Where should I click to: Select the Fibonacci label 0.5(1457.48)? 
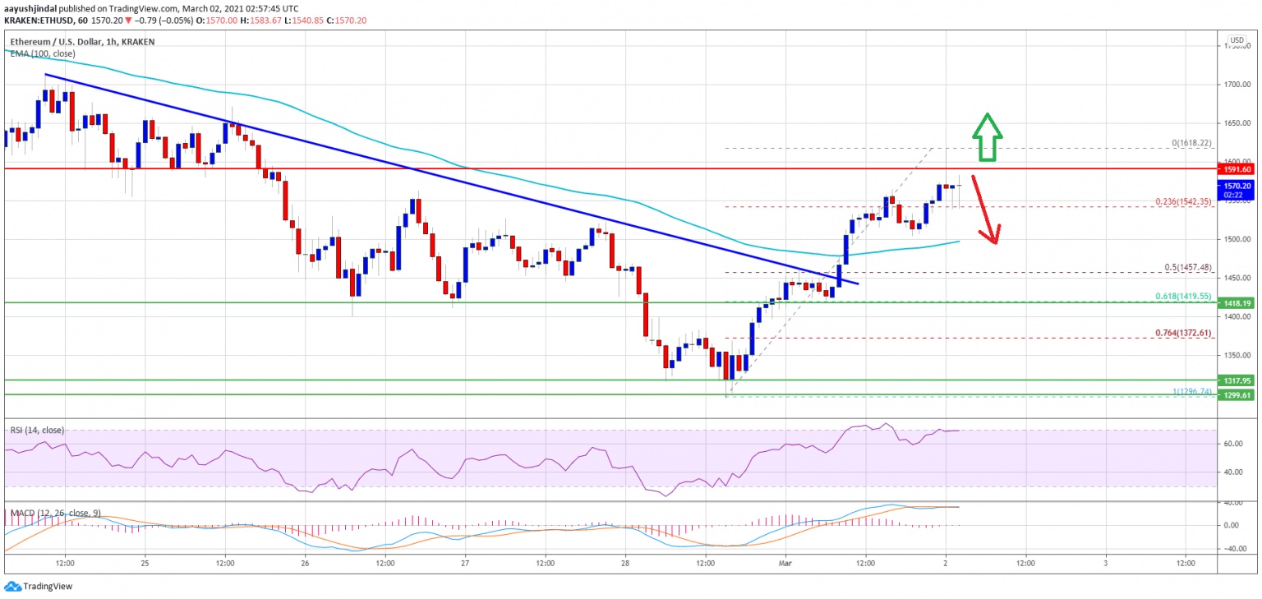pyautogui.click(x=1188, y=267)
